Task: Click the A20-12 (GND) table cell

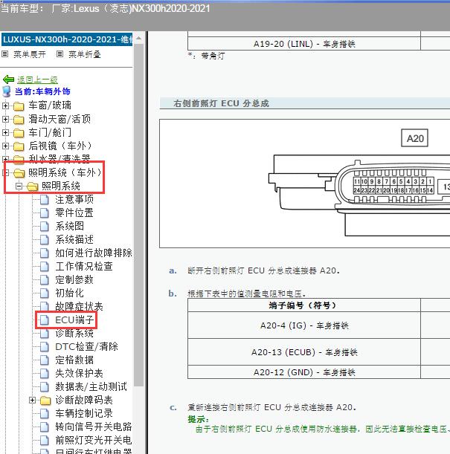Action: point(304,372)
